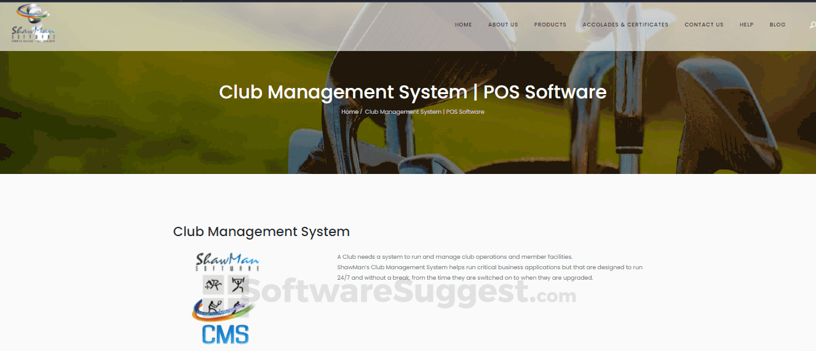Open ACCOLADES & CERTIFICATES menu
This screenshot has height=351, width=816.
pyautogui.click(x=625, y=25)
